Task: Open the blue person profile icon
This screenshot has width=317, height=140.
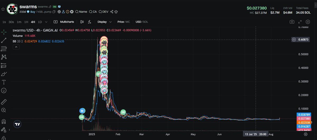Action: tap(63, 12)
